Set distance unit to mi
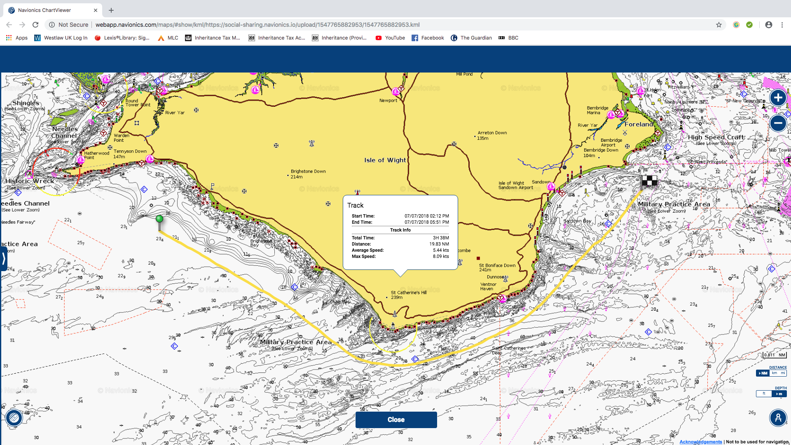Screen dimensions: 791x445 point(783,373)
